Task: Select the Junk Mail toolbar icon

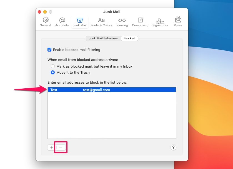Action: click(x=80, y=22)
